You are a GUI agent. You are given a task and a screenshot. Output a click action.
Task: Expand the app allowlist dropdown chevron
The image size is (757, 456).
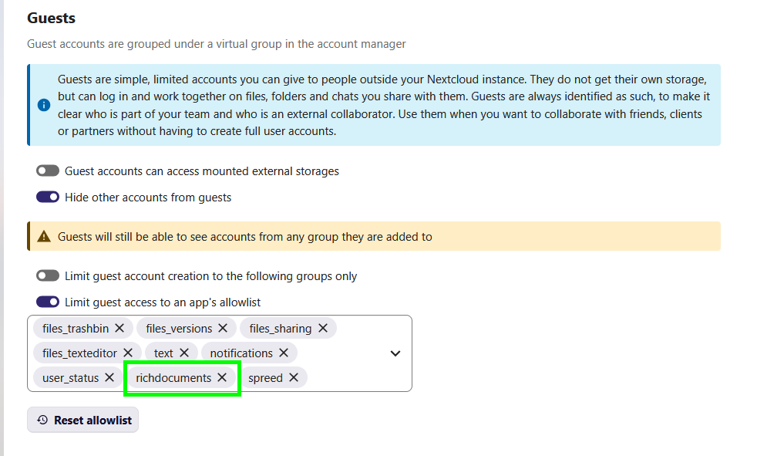pos(395,353)
